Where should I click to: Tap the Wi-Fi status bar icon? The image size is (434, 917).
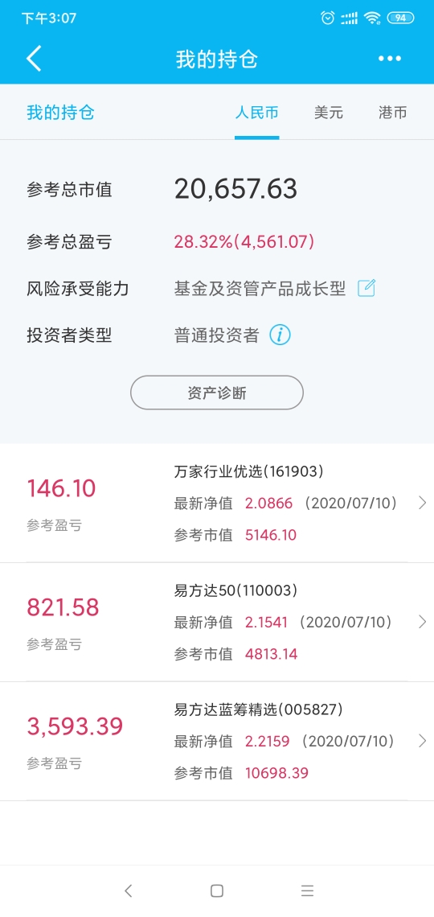(x=371, y=18)
